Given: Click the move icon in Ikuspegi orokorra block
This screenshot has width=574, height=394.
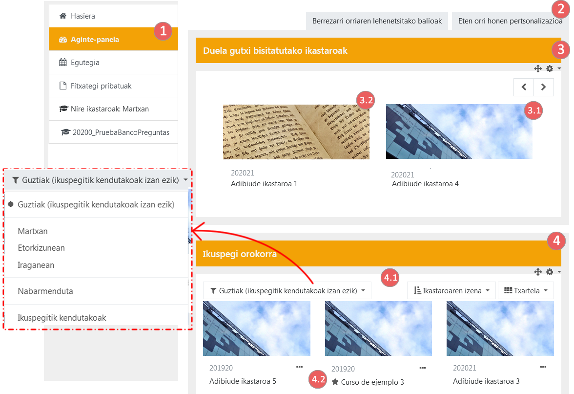Looking at the screenshot, I should pyautogui.click(x=538, y=272).
